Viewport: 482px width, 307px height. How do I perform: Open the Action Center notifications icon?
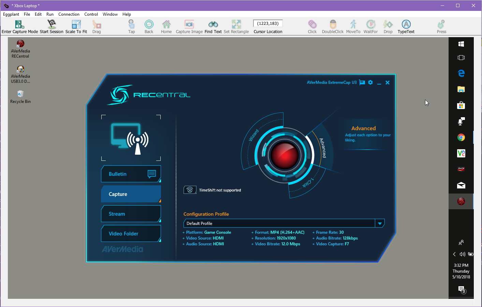coord(462,290)
